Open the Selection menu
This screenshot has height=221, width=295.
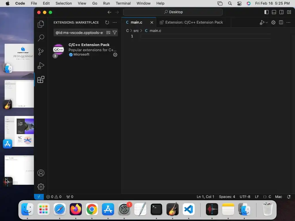(x=64, y=3)
